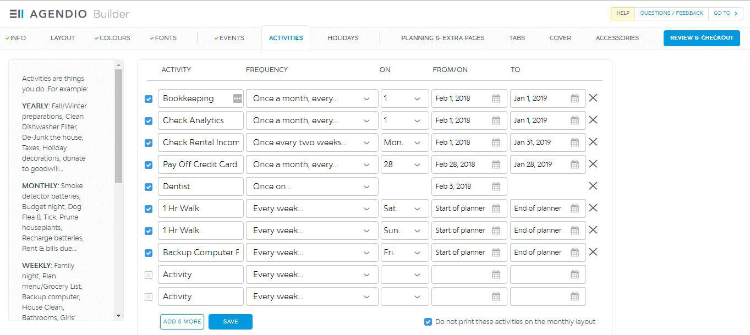Open calendar for Check Analytics from date

click(496, 120)
